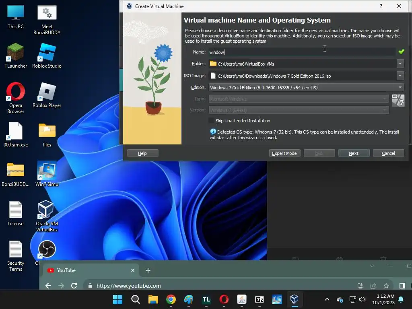Viewport: 412px width, 309px height.
Task: Show hidden system tray icons
Action: (x=327, y=299)
